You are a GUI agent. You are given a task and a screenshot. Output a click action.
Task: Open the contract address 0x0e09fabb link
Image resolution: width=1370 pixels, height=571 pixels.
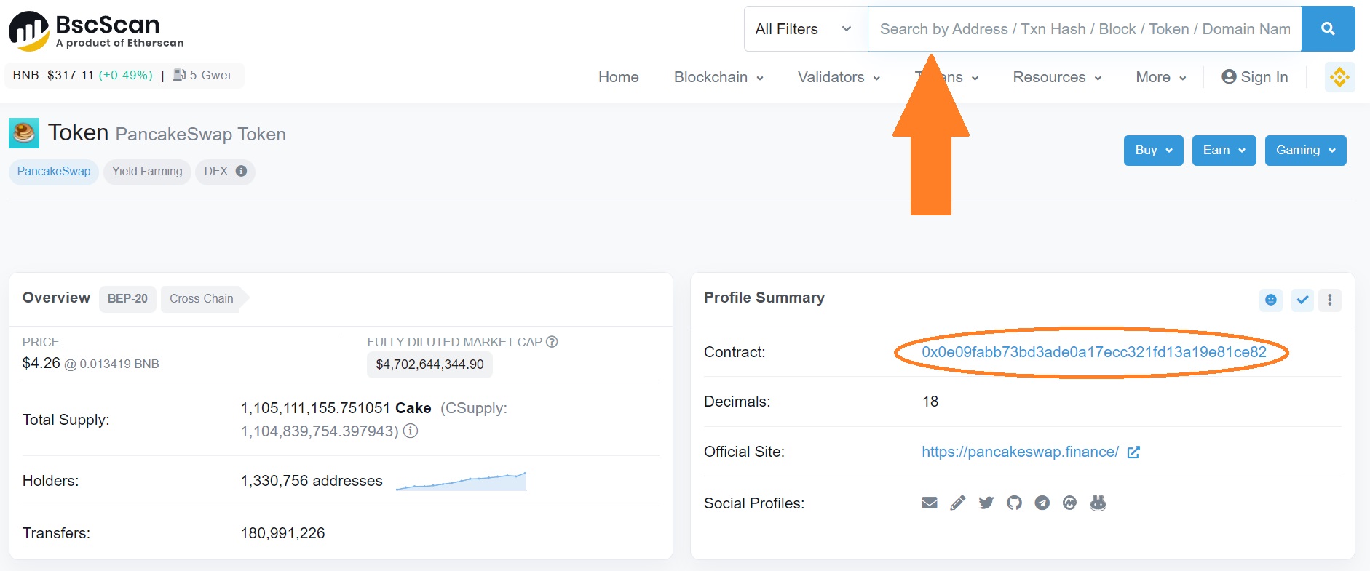[1094, 352]
